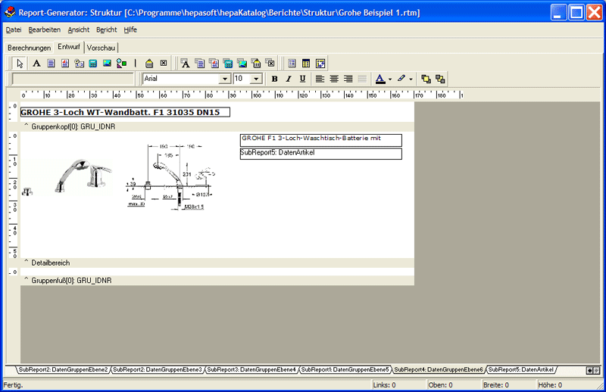
Task: Click Send to Back icon
Action: point(440,79)
